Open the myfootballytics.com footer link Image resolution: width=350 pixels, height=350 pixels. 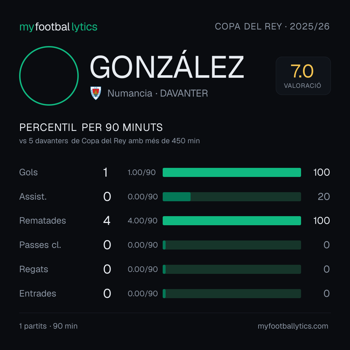[293, 326]
